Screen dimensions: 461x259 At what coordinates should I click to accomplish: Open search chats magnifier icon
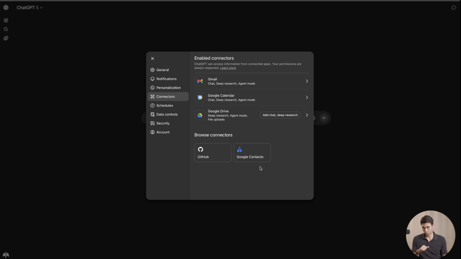coord(6,29)
